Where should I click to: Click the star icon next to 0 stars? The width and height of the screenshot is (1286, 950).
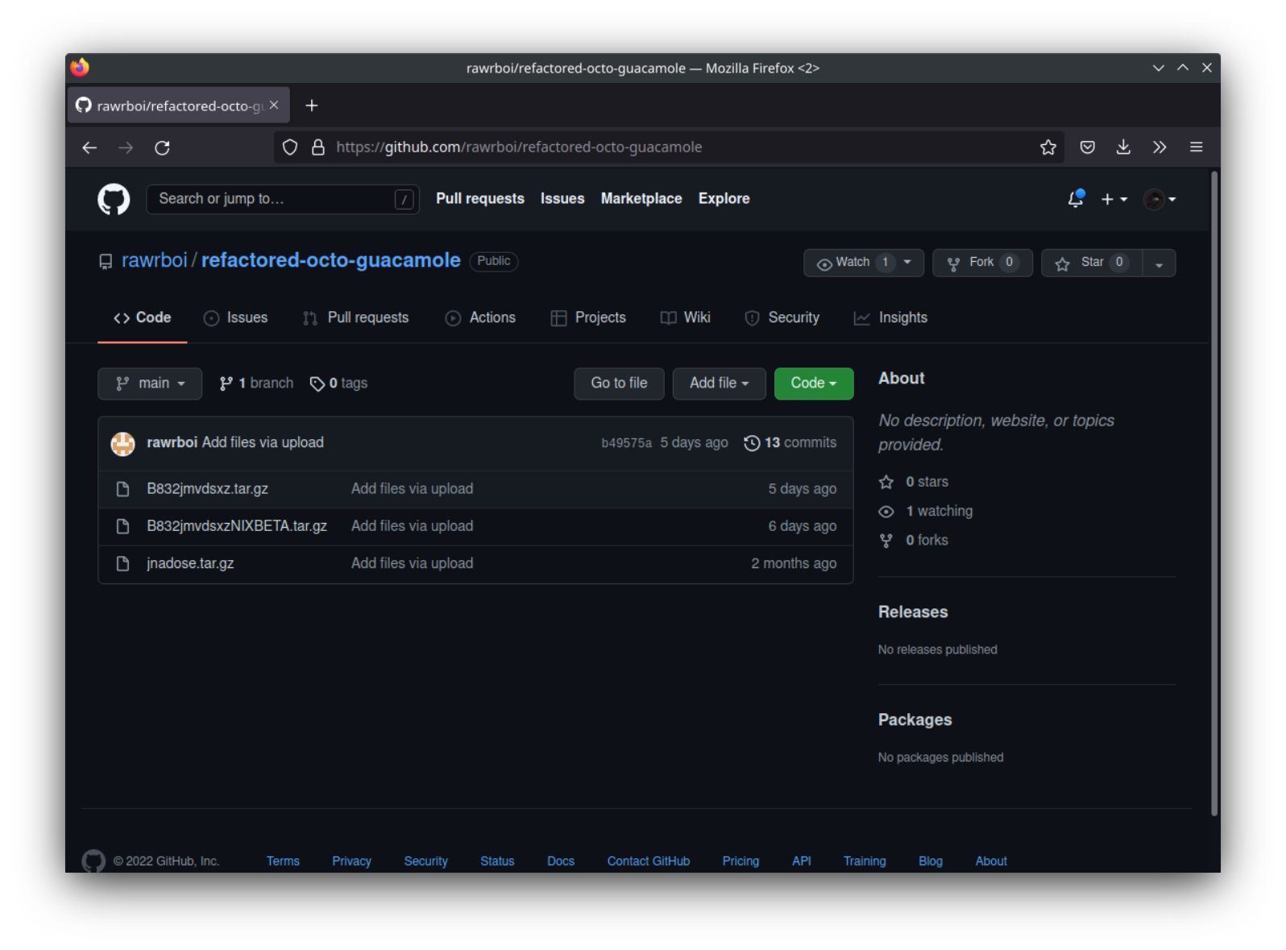pos(886,482)
